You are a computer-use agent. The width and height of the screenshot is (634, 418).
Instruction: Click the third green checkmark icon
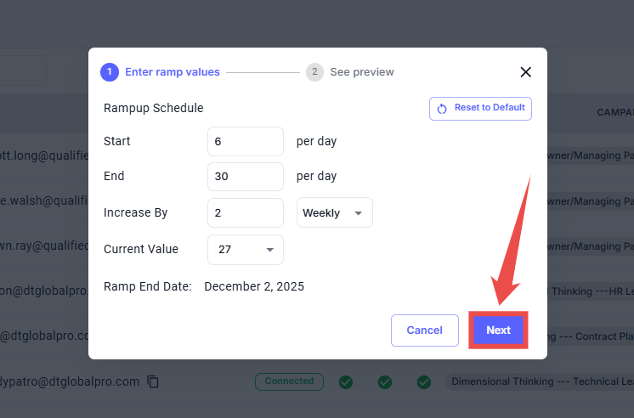[424, 382]
